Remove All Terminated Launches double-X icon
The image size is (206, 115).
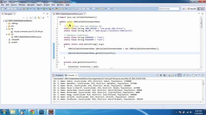[164, 75]
